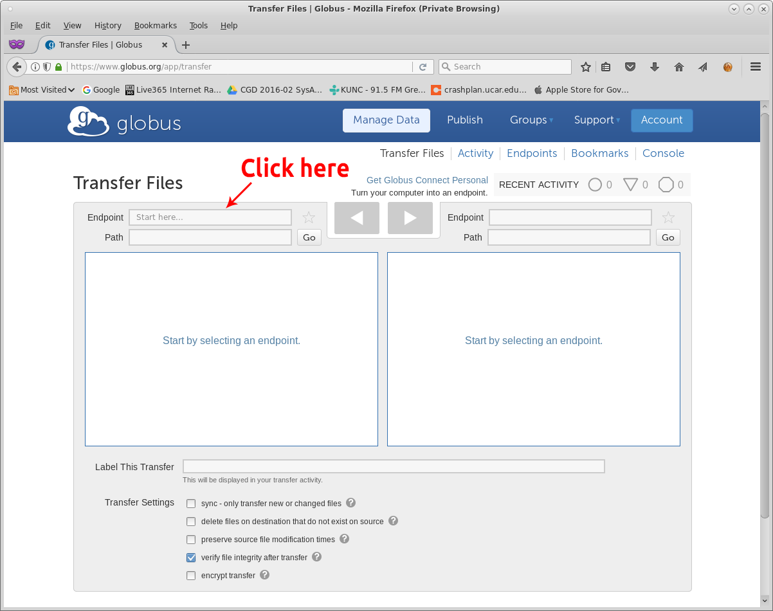Bookmark the left endpoint with star icon
The image size is (773, 611).
pos(309,217)
